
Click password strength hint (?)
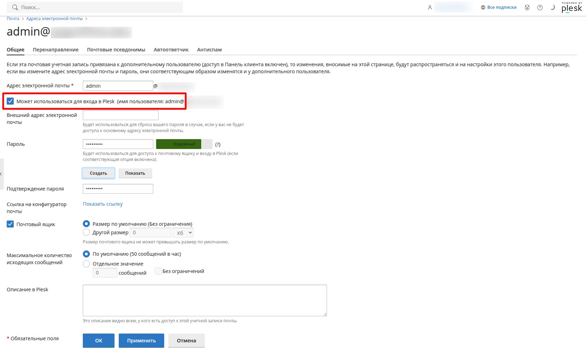(x=218, y=144)
